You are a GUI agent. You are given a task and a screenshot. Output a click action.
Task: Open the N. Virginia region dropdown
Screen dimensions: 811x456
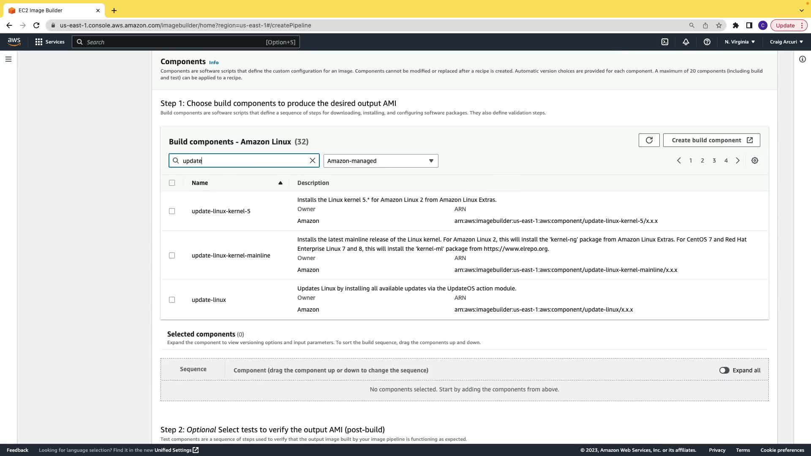pos(740,42)
